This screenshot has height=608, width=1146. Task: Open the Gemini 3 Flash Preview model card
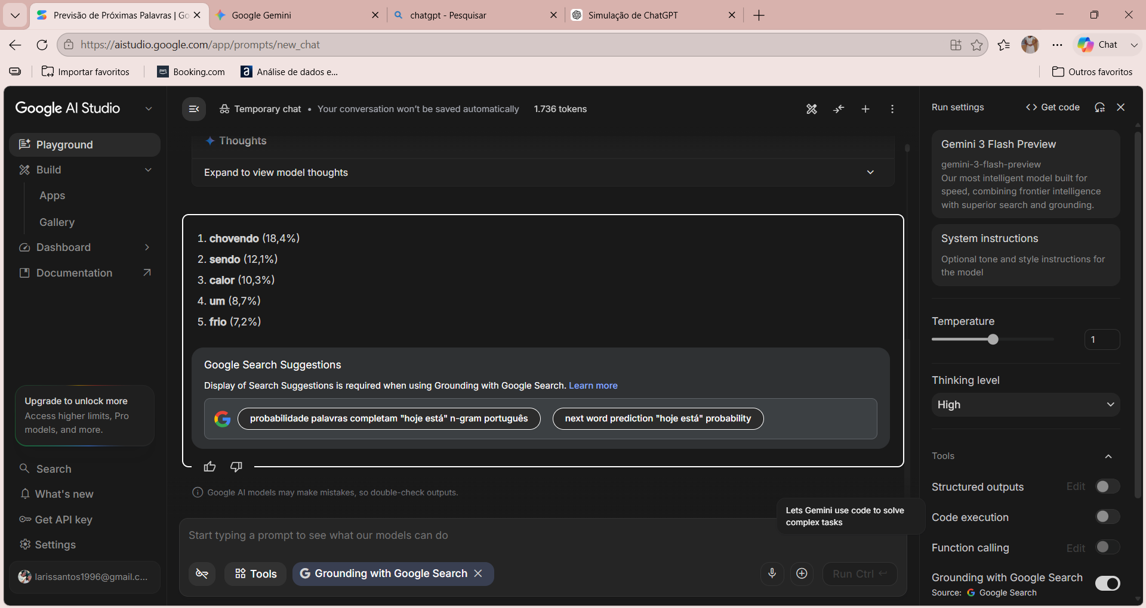1025,174
